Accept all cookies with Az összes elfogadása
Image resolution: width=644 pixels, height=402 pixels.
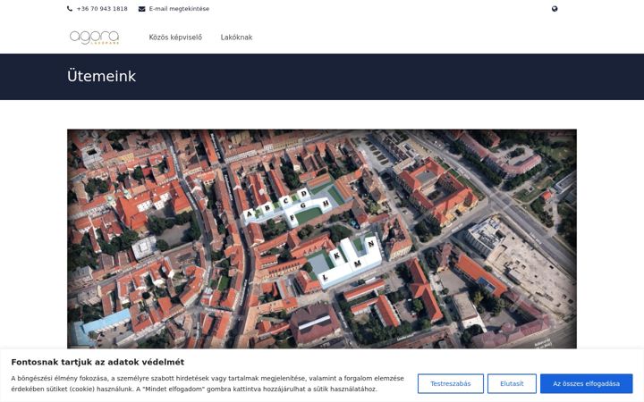[586, 383]
